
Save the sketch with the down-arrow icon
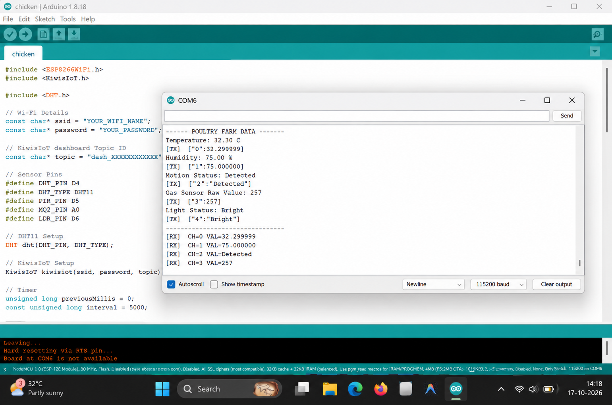[74, 35]
